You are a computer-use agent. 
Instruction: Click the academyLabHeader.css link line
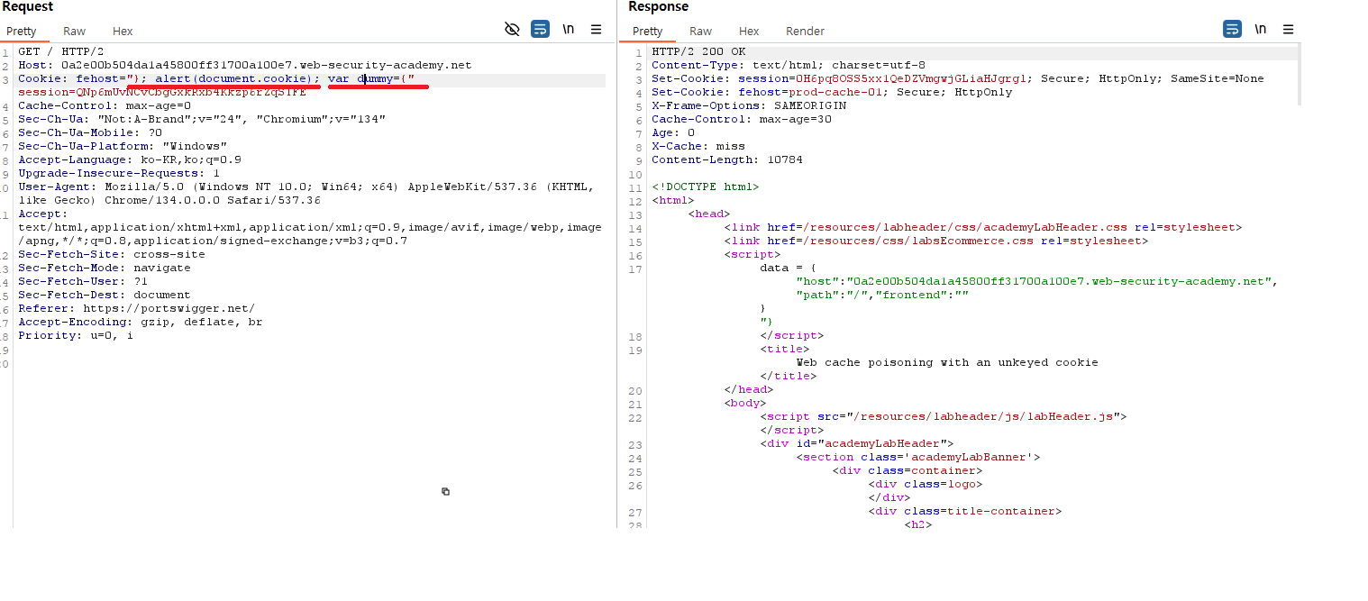[x=983, y=227]
